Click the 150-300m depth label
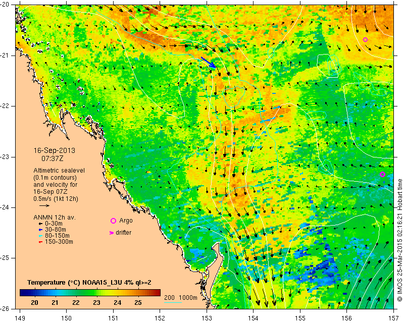404x323 pixels. pos(59,242)
